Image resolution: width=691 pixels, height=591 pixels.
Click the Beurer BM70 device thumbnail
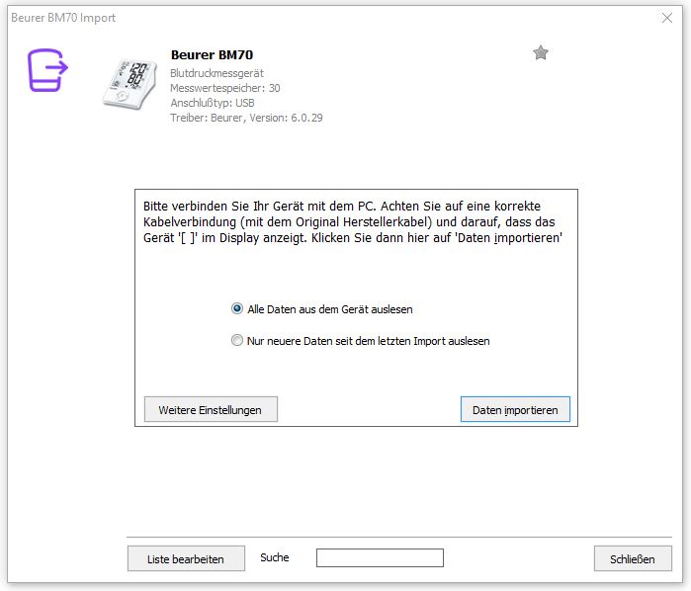[x=130, y=84]
